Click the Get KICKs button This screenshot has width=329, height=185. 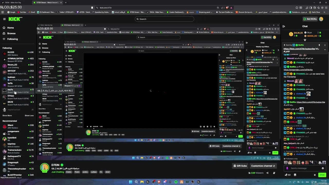pos(310,19)
